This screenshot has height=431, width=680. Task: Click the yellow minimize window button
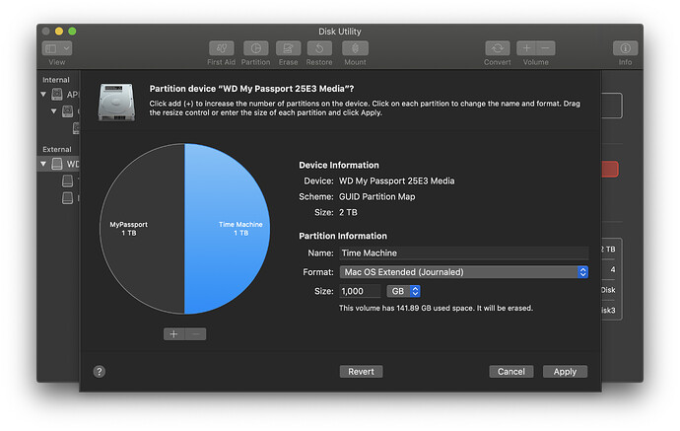[x=59, y=32]
